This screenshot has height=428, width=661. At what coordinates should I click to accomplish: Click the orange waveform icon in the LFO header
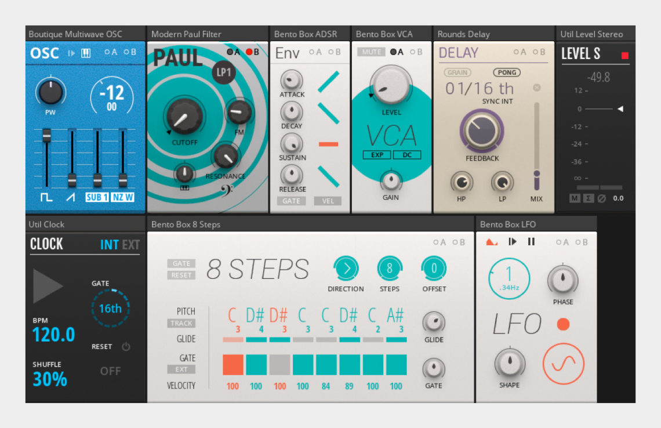pos(492,242)
